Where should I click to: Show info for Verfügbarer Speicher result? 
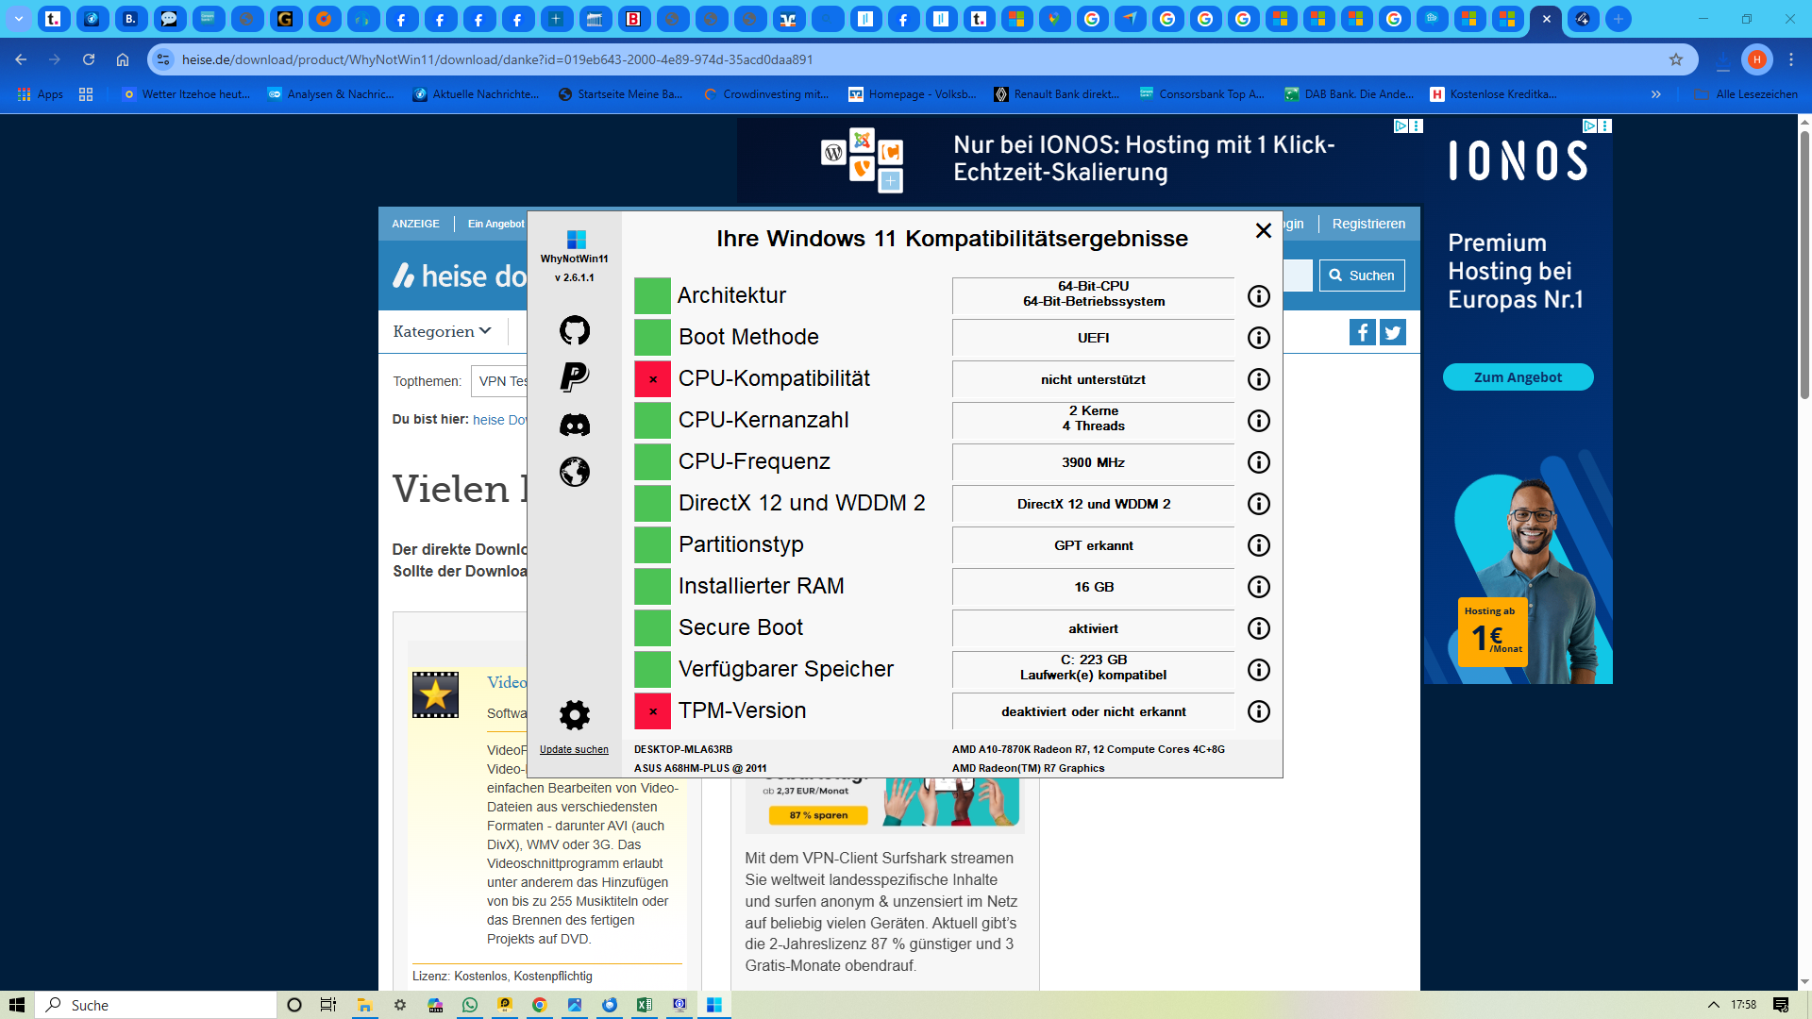1258,670
